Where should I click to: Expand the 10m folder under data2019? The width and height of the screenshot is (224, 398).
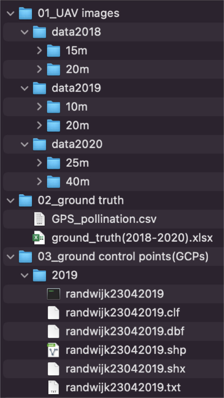[x=40, y=107]
